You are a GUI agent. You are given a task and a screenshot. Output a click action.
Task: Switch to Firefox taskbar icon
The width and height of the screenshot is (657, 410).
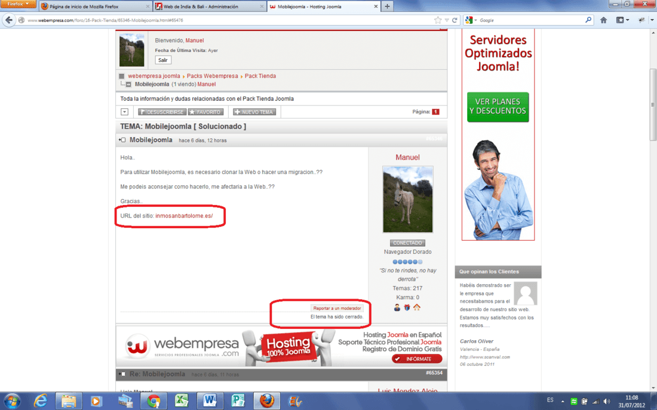click(x=266, y=401)
